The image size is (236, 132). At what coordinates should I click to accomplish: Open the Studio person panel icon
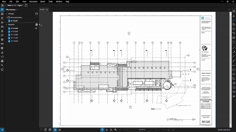[x=2, y=31]
